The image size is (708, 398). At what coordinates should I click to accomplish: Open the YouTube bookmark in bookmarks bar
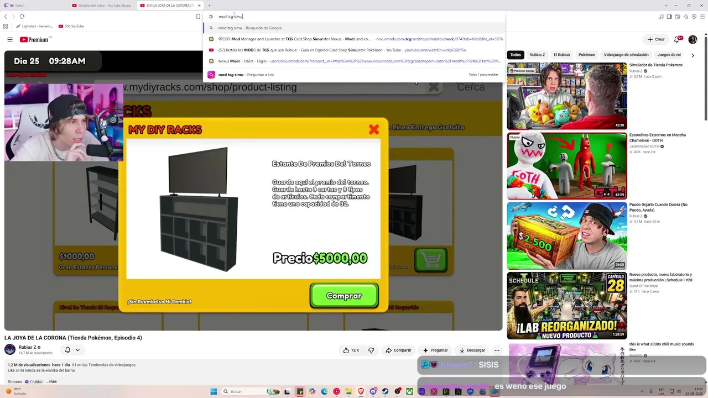tap(71, 26)
